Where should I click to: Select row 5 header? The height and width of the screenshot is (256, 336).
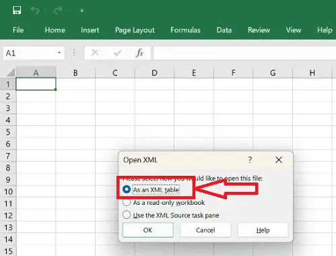coord(8,132)
